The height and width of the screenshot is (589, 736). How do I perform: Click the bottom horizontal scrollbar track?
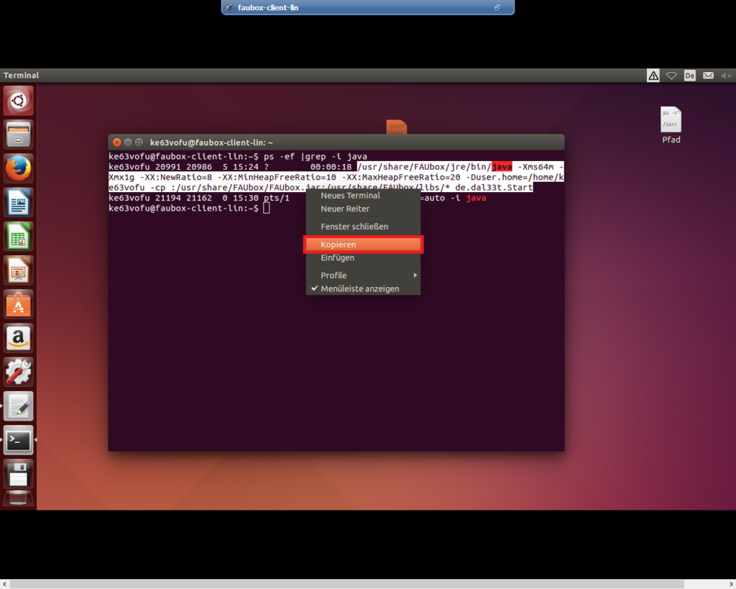click(346, 584)
